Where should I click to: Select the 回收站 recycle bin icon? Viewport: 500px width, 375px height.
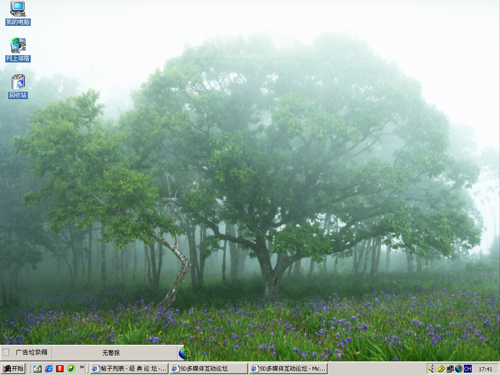[18, 86]
